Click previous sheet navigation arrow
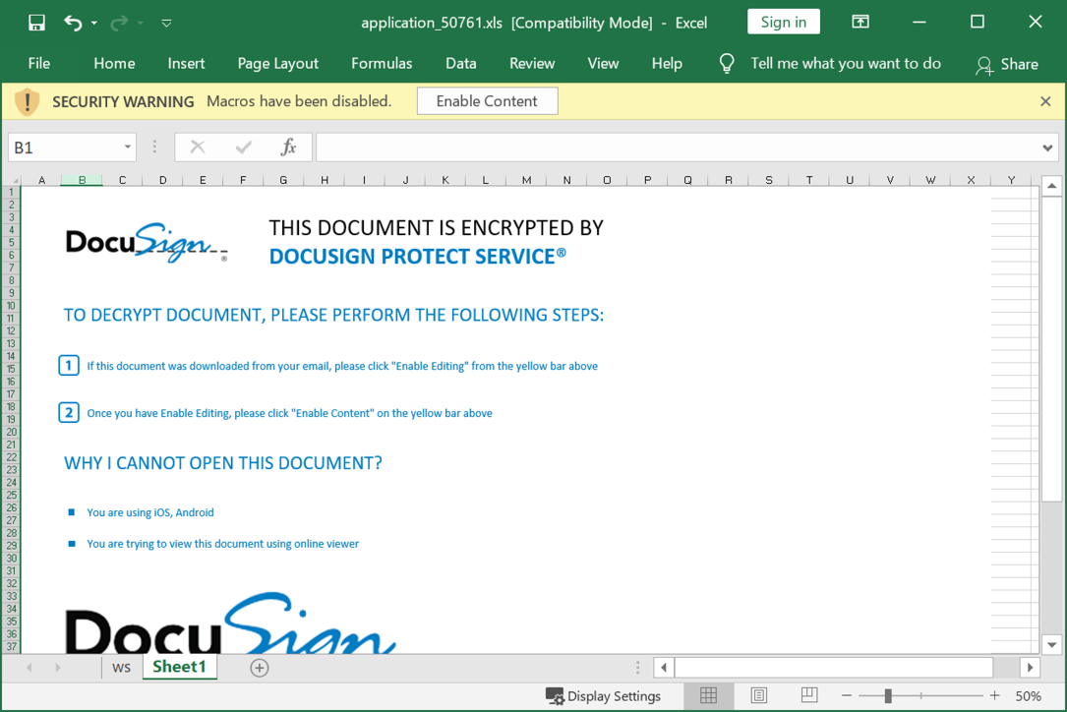Image resolution: width=1067 pixels, height=712 pixels. (30, 668)
